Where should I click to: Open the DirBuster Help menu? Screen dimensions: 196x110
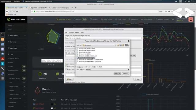pyautogui.click(x=82, y=32)
